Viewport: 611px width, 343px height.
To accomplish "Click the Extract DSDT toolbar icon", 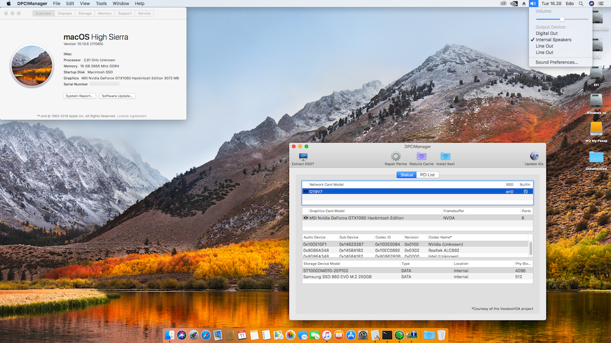I will click(302, 156).
